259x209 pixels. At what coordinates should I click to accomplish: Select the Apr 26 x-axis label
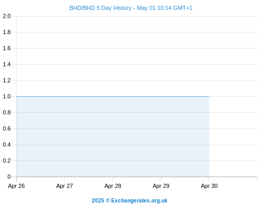pos(16,186)
